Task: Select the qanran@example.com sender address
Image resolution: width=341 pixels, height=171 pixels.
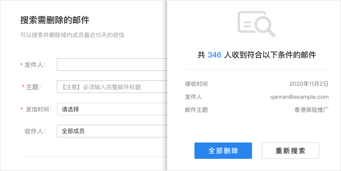Action: [x=299, y=97]
